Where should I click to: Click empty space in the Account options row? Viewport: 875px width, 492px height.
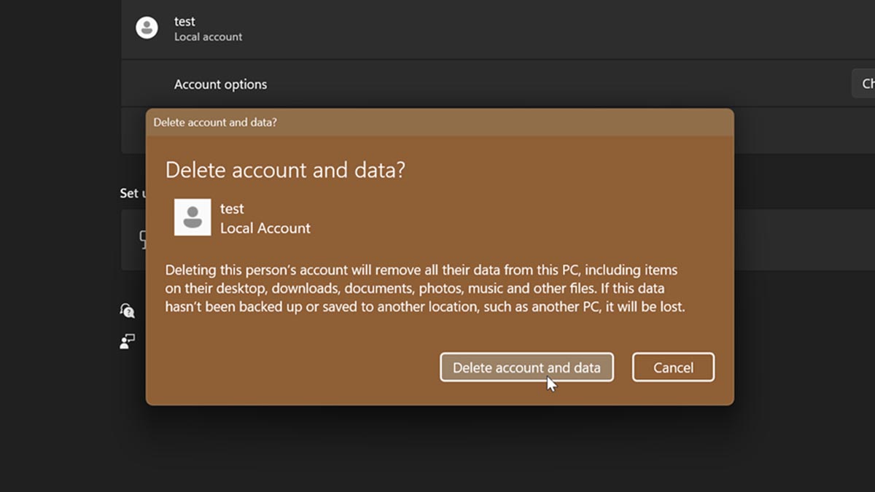547,85
